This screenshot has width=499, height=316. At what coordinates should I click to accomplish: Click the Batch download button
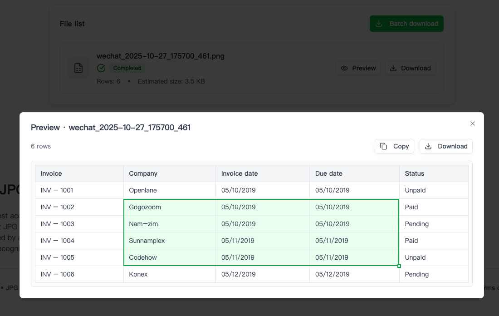pyautogui.click(x=406, y=24)
